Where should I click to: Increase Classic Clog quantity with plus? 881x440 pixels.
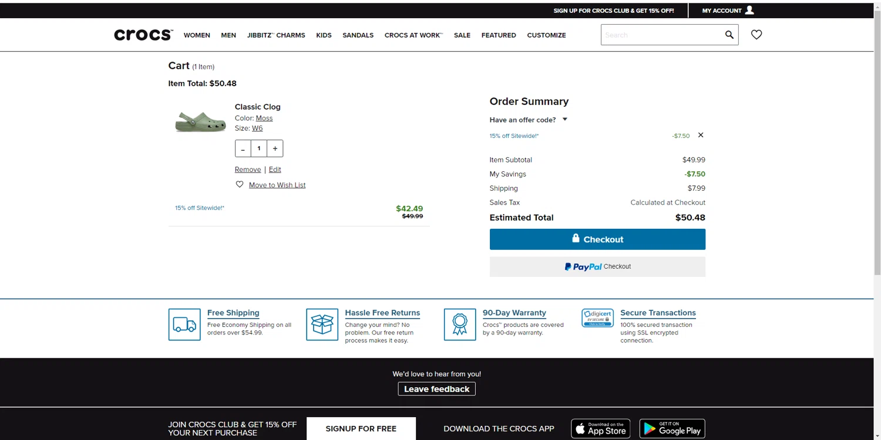pyautogui.click(x=275, y=148)
